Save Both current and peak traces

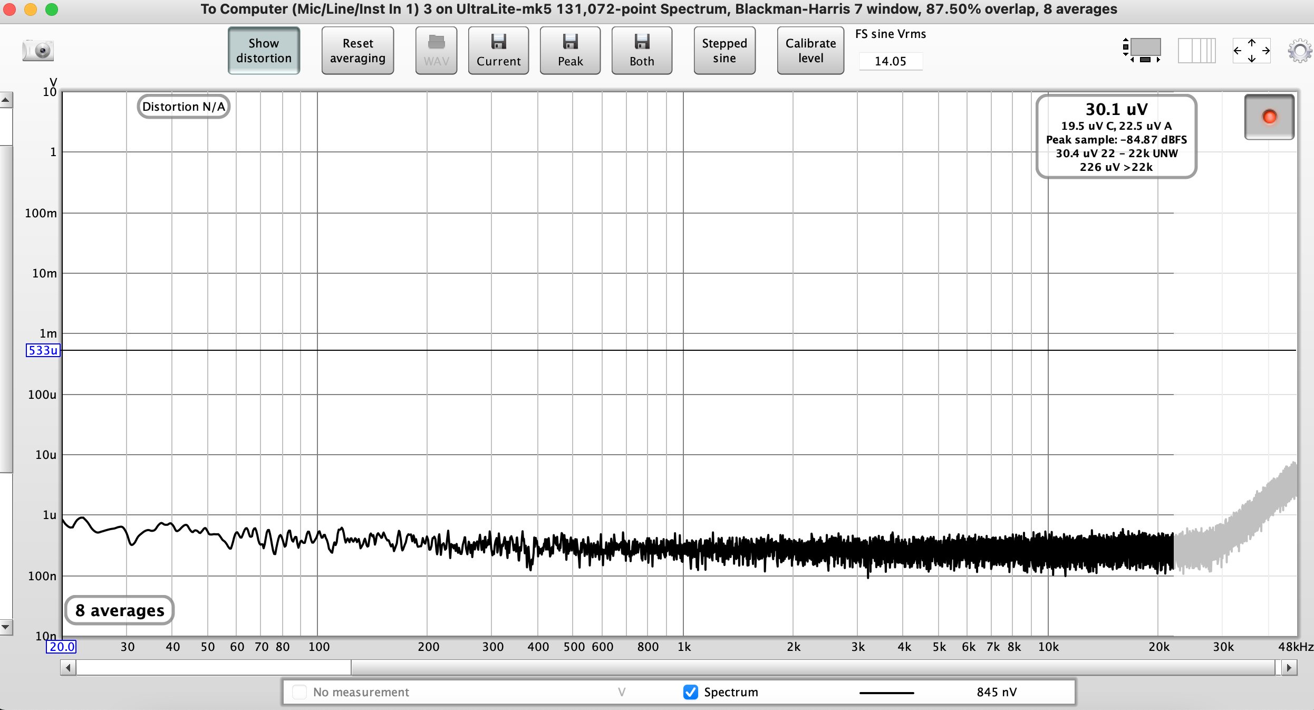(642, 51)
